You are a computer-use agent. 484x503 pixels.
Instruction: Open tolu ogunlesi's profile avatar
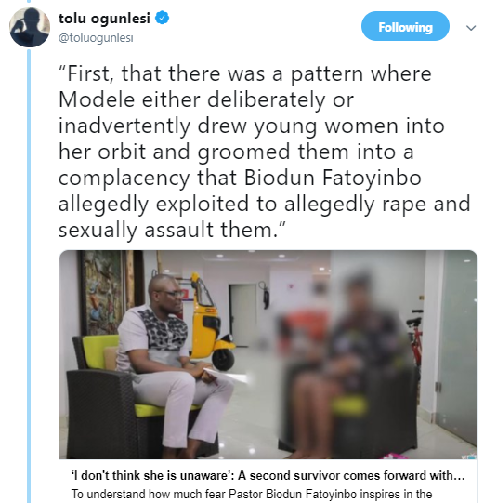click(x=30, y=27)
